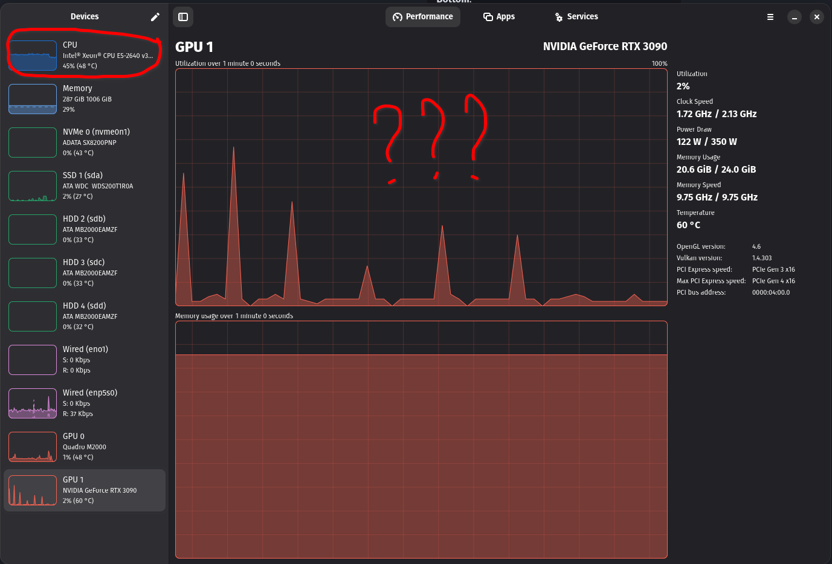This screenshot has width=832, height=564.
Task: Click the GPU 1 page title
Action: (194, 47)
